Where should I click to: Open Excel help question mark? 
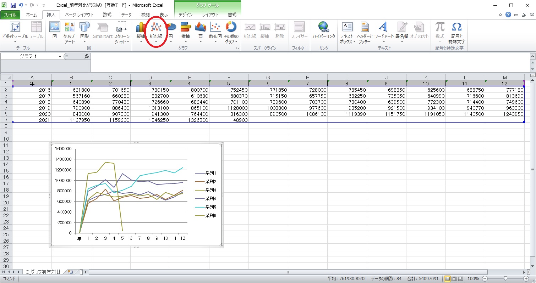coord(508,15)
